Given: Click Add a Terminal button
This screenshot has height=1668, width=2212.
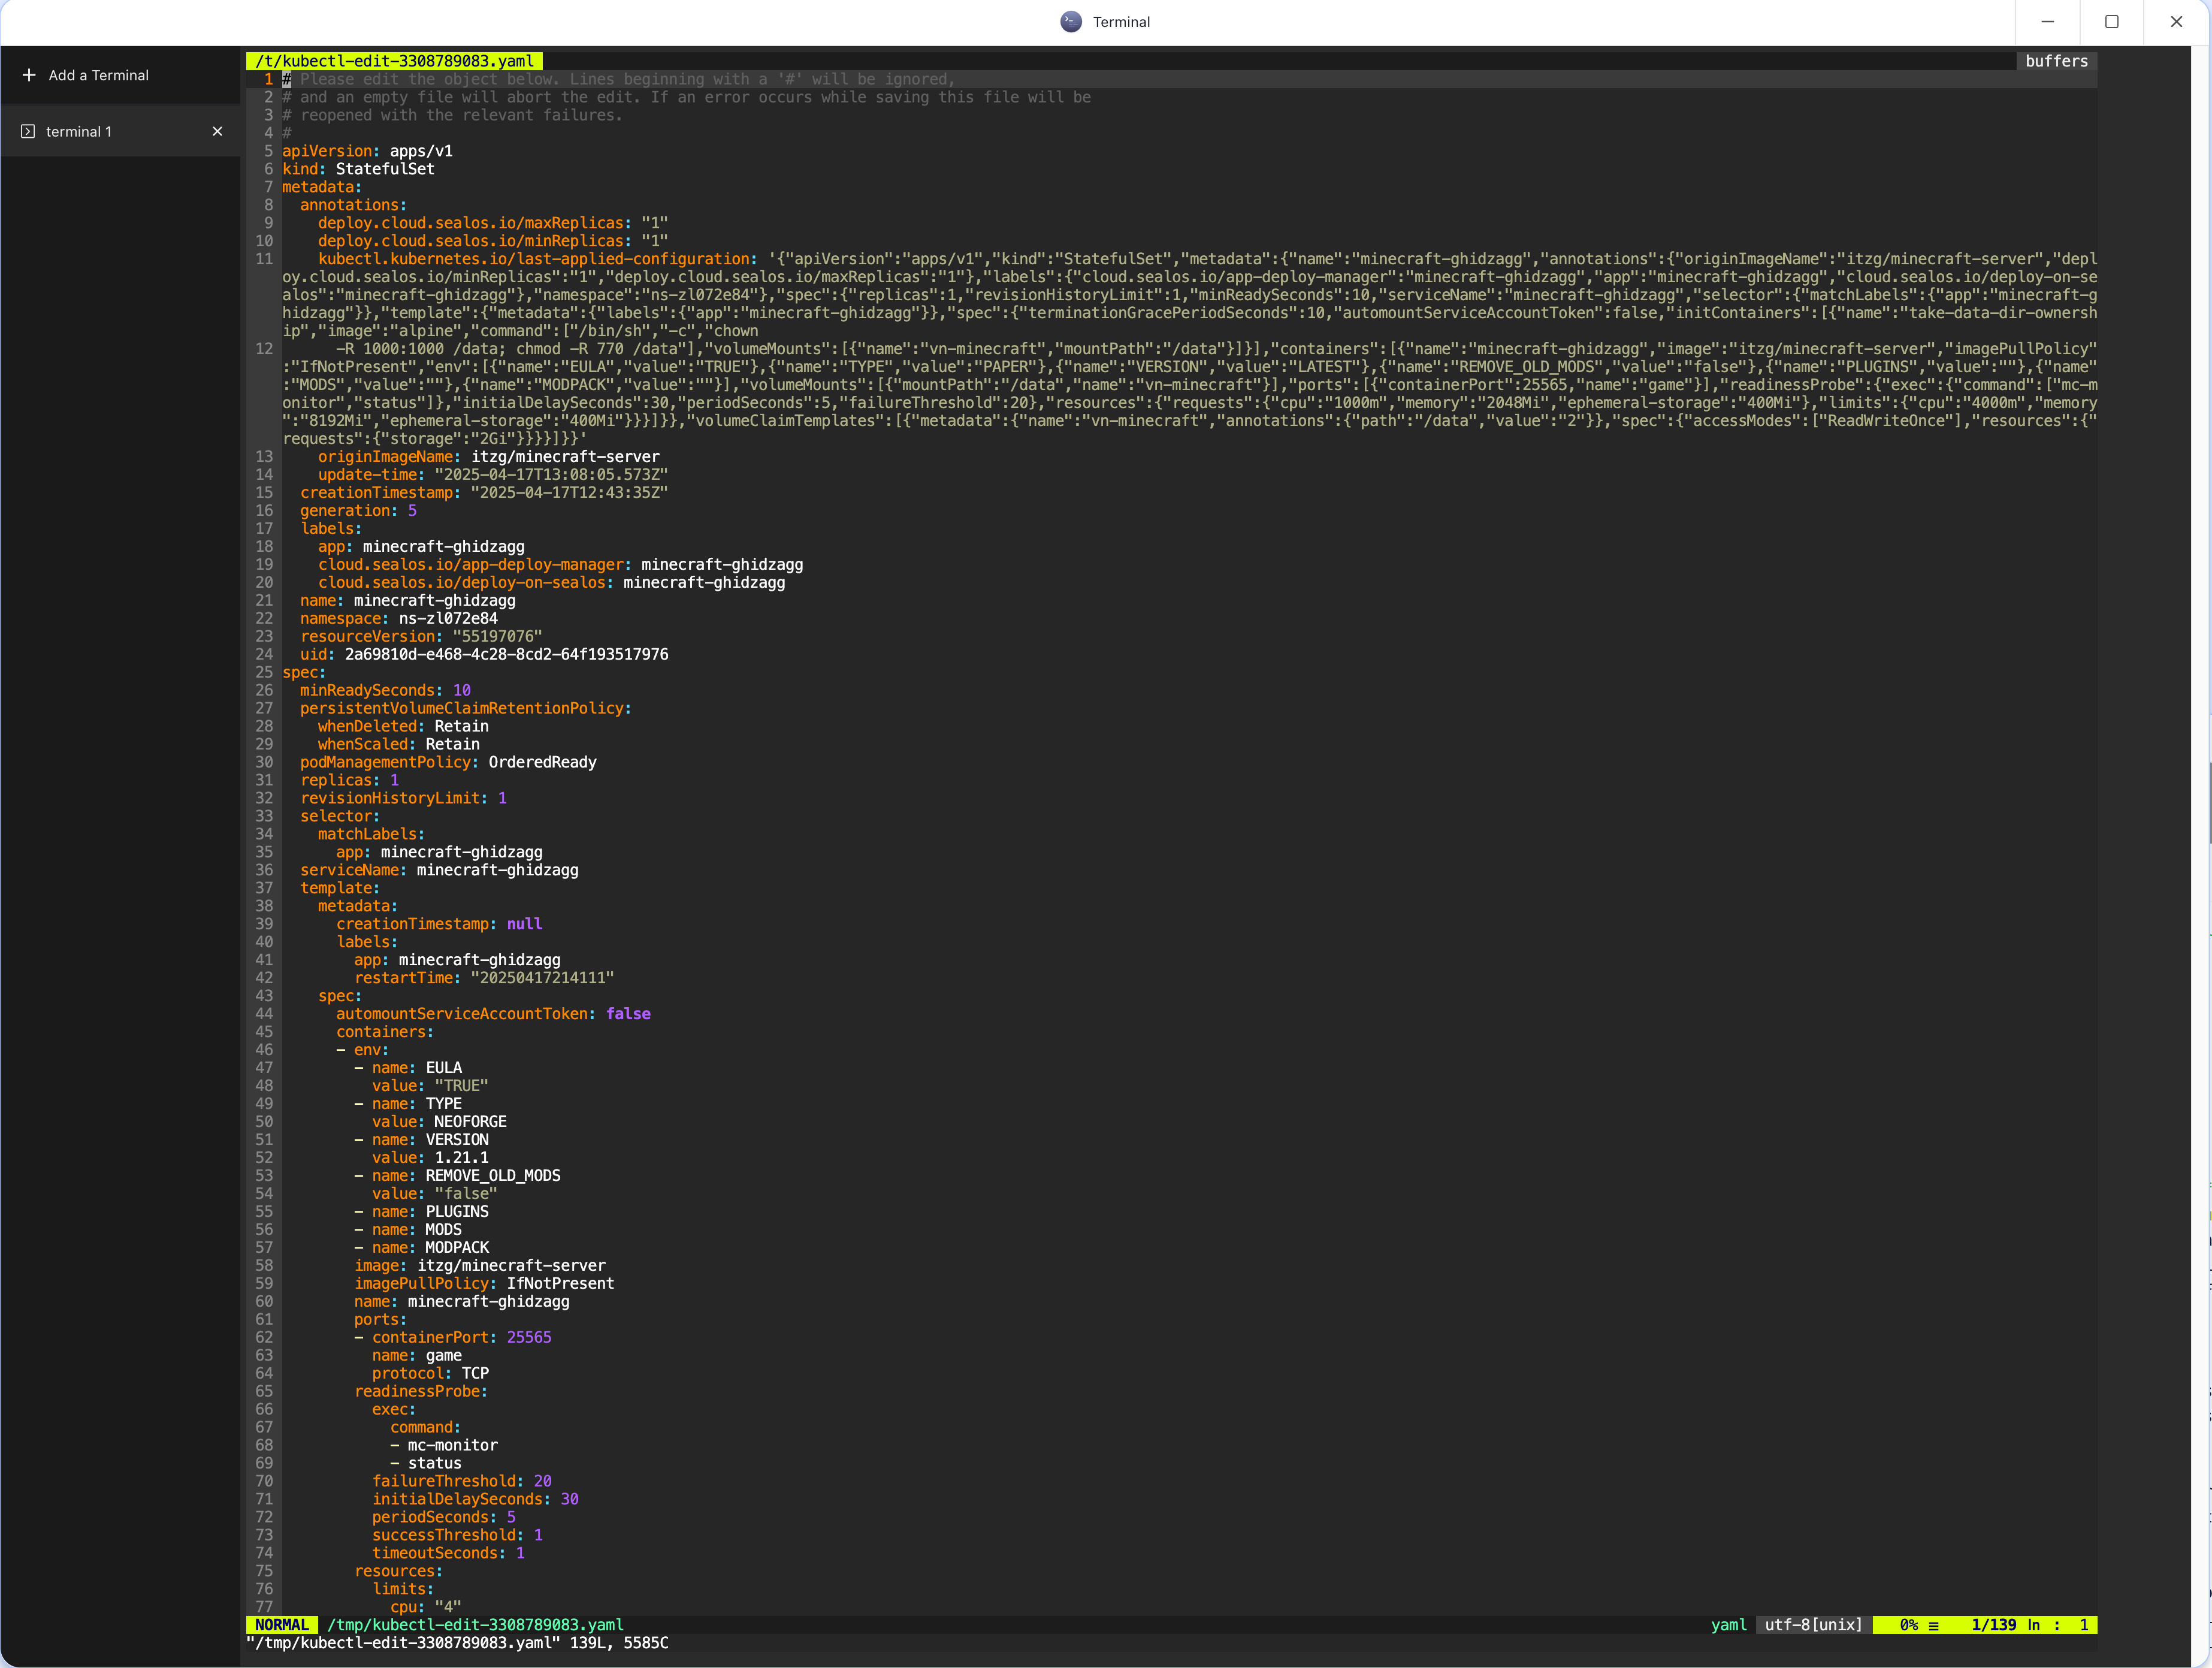Looking at the screenshot, I should click(x=98, y=75).
